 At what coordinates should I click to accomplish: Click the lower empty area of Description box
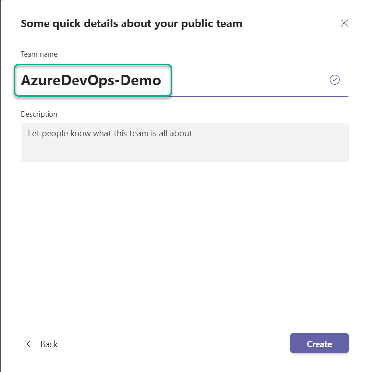click(185, 152)
